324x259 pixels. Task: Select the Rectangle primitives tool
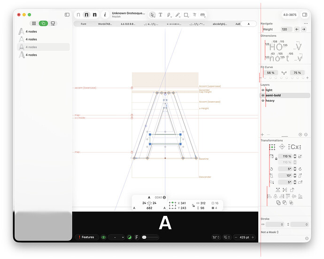pyautogui.click(x=186, y=15)
